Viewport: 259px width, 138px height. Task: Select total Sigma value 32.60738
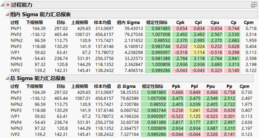tap(129, 122)
